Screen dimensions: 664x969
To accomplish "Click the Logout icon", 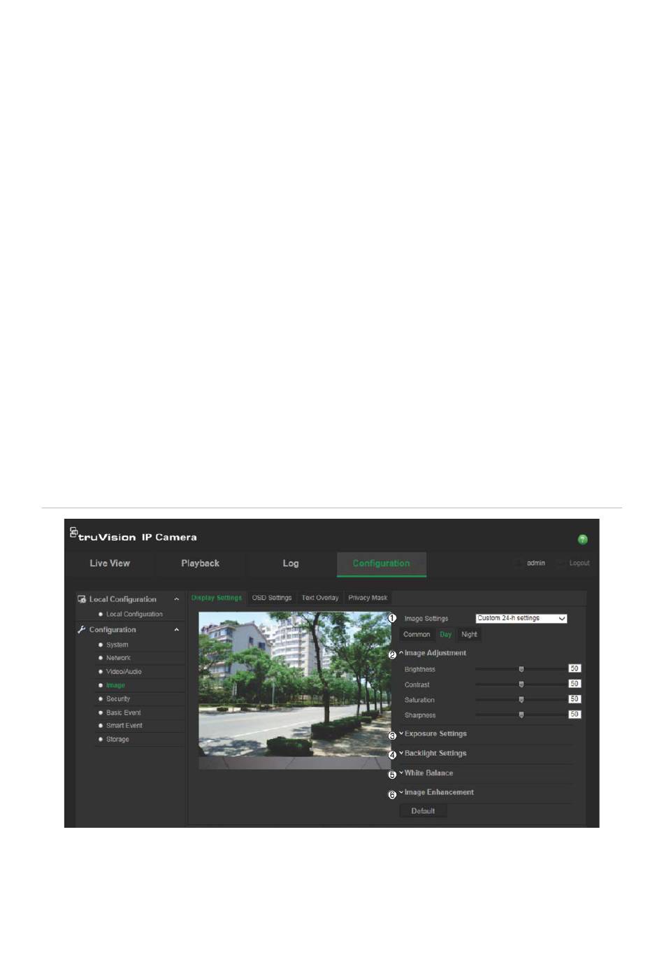I will [561, 564].
